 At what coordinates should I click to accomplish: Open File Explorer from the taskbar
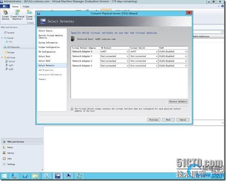point(36,176)
